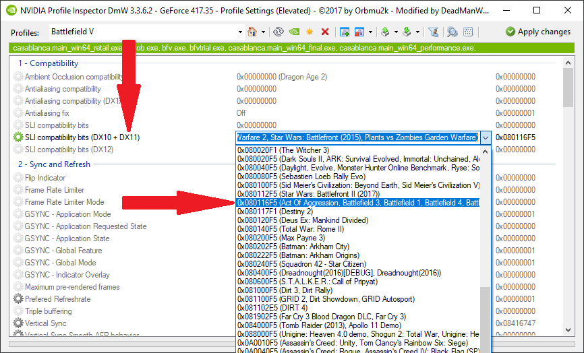Restore profile to NVIDIA defaults with the green logo icon
584x353 pixels.
(294, 32)
